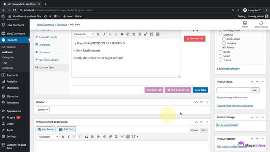The width and height of the screenshot is (270, 152).
Task: Click the Set product image link
Action: click(227, 125)
